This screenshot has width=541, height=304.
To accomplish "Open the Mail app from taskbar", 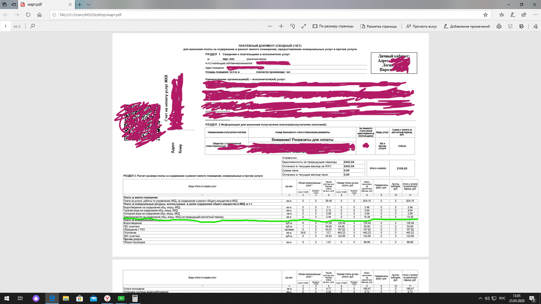I will tap(93, 298).
